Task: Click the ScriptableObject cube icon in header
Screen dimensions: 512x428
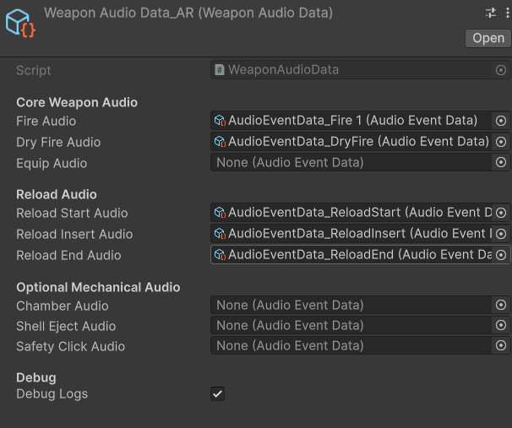Action: (x=20, y=23)
